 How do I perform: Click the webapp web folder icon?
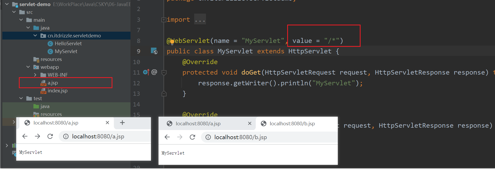[x=36, y=67]
